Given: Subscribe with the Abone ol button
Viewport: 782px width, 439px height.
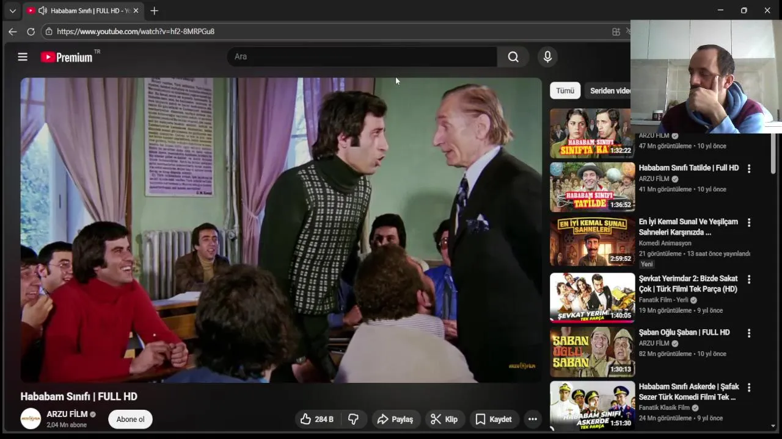Looking at the screenshot, I should (130, 419).
